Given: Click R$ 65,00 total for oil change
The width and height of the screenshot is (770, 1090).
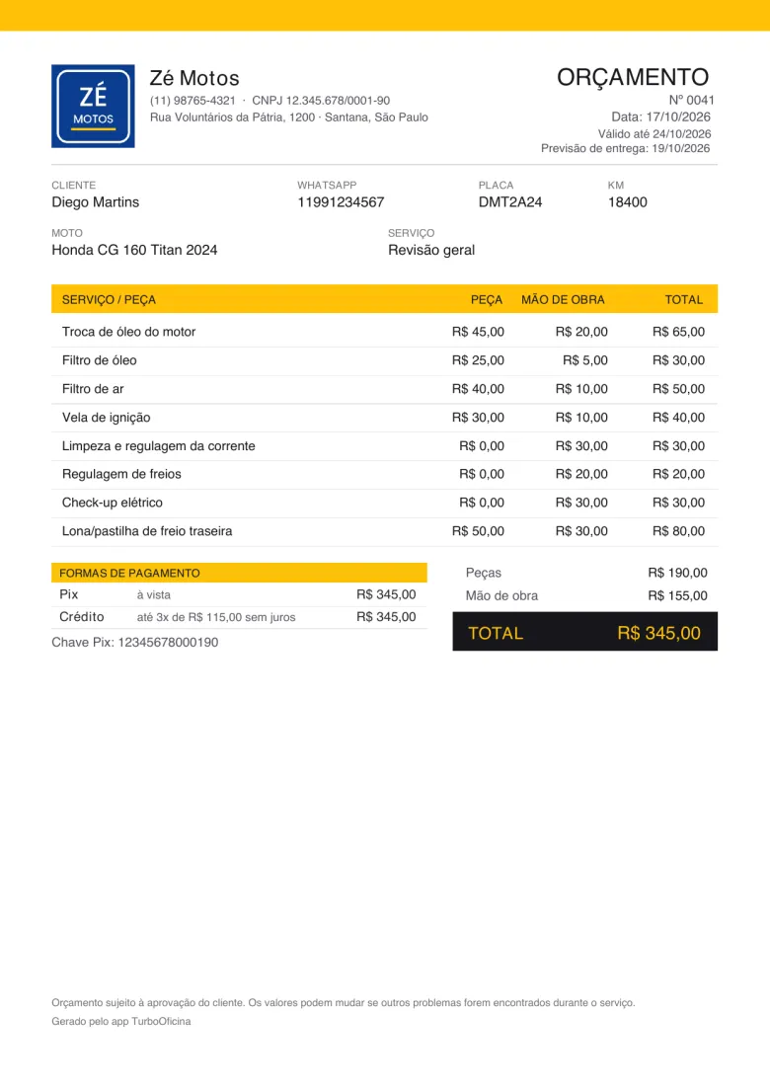Looking at the screenshot, I should click(678, 332).
